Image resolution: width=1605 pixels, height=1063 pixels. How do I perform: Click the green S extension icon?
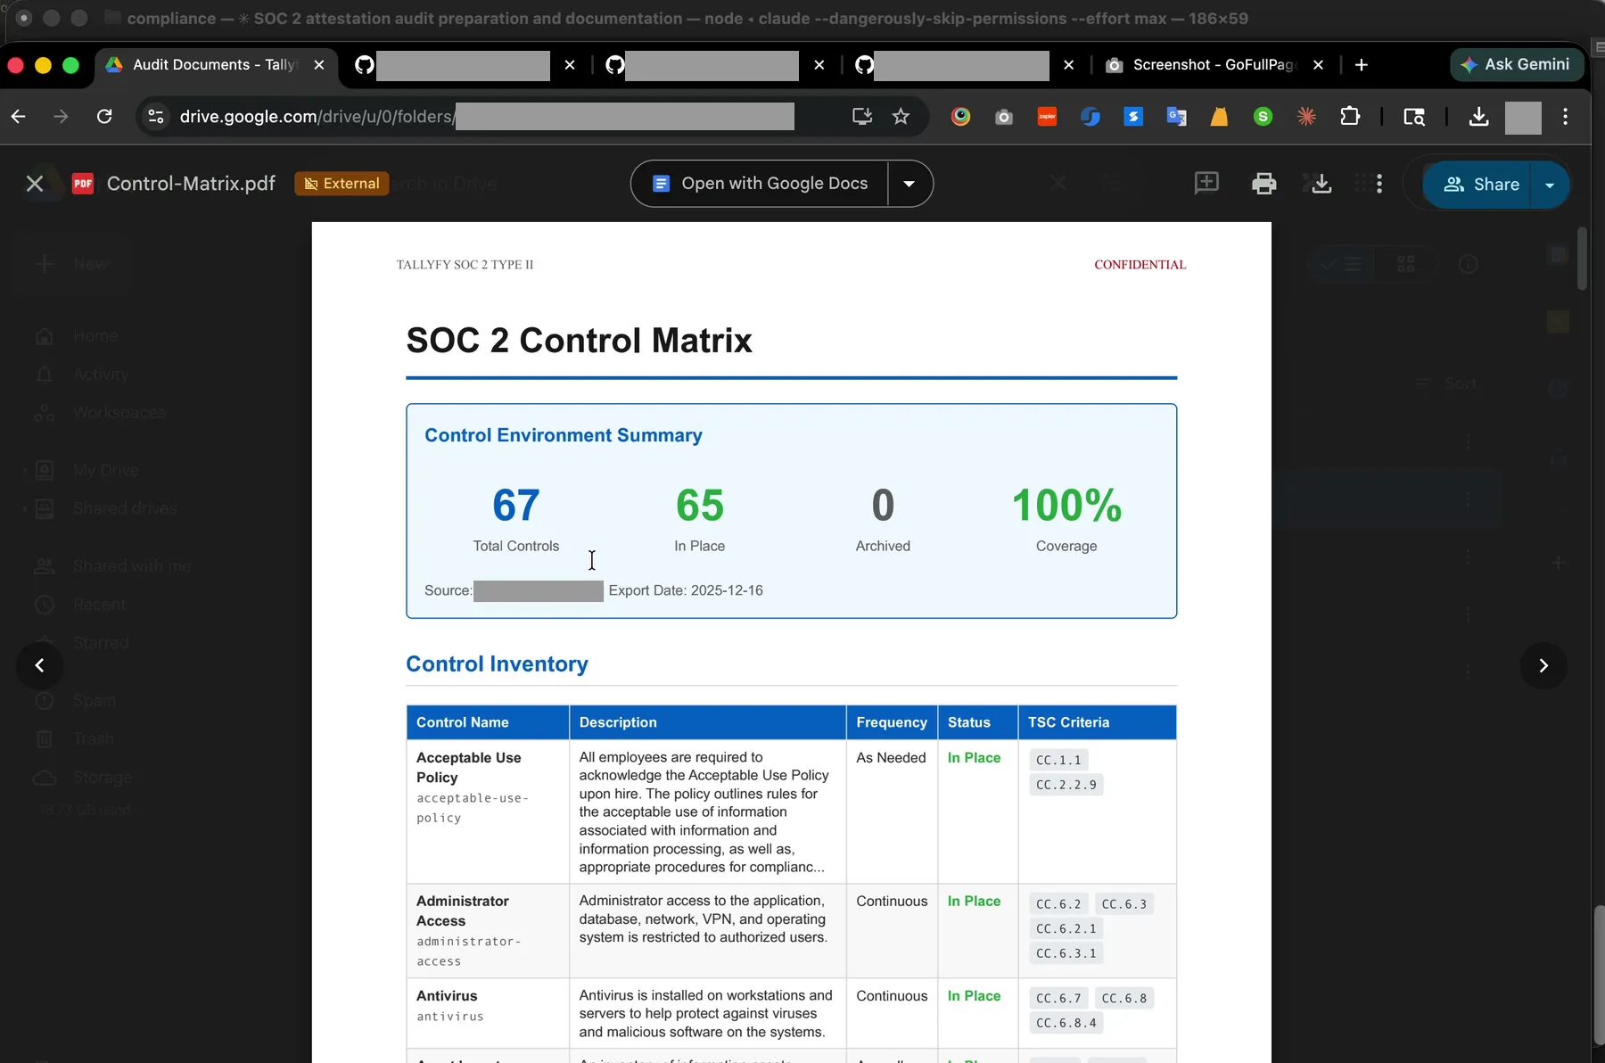coord(1263,117)
